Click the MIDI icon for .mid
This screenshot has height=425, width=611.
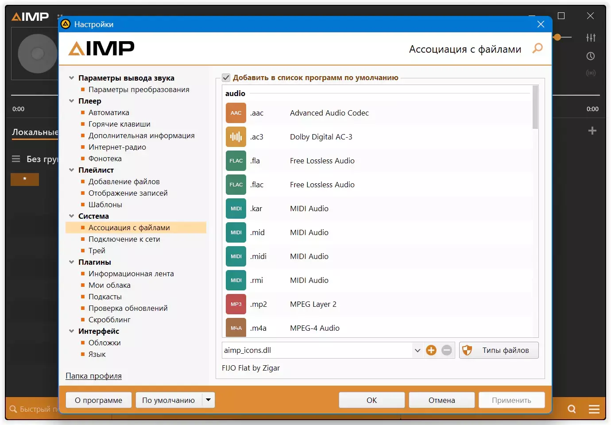(236, 232)
